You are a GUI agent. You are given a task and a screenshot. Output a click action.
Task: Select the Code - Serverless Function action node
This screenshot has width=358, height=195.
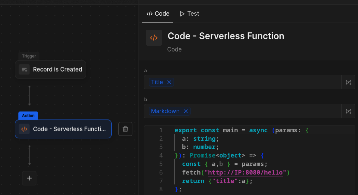[69, 129]
